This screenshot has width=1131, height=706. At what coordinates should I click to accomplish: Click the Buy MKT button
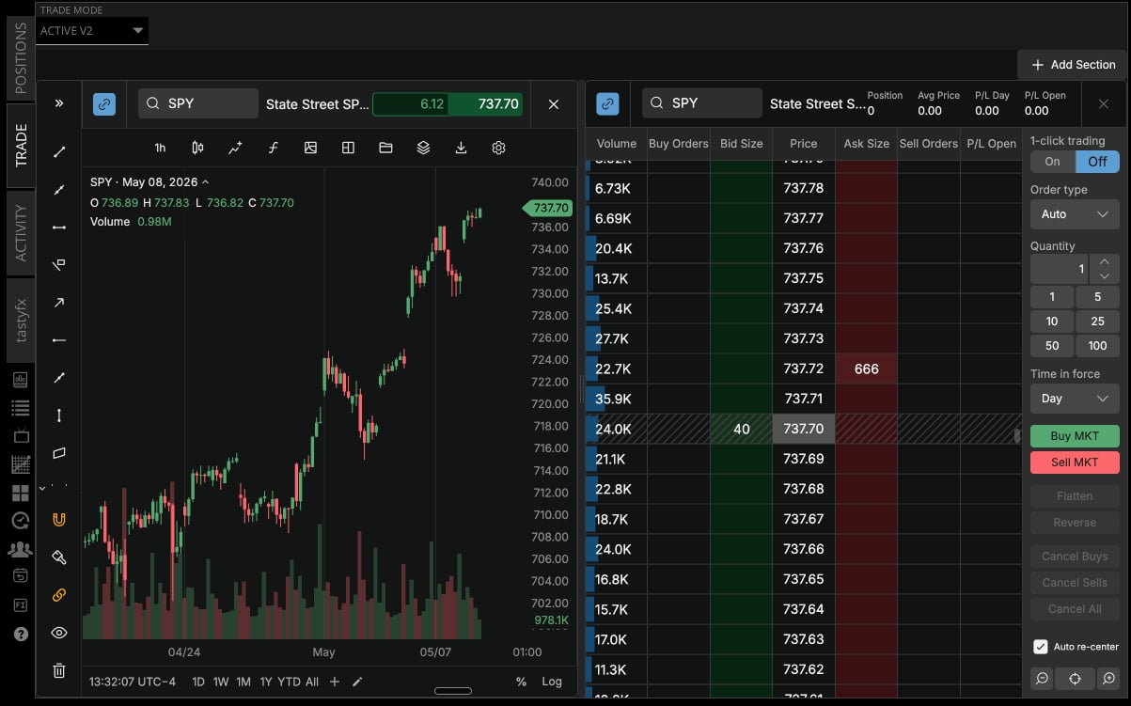coord(1075,436)
